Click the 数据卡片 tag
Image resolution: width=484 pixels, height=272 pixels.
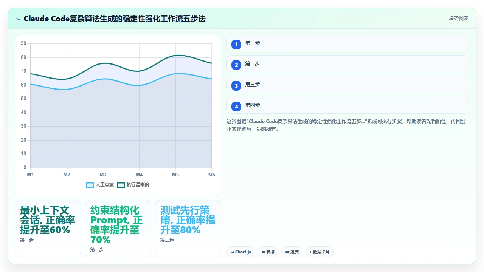320,252
